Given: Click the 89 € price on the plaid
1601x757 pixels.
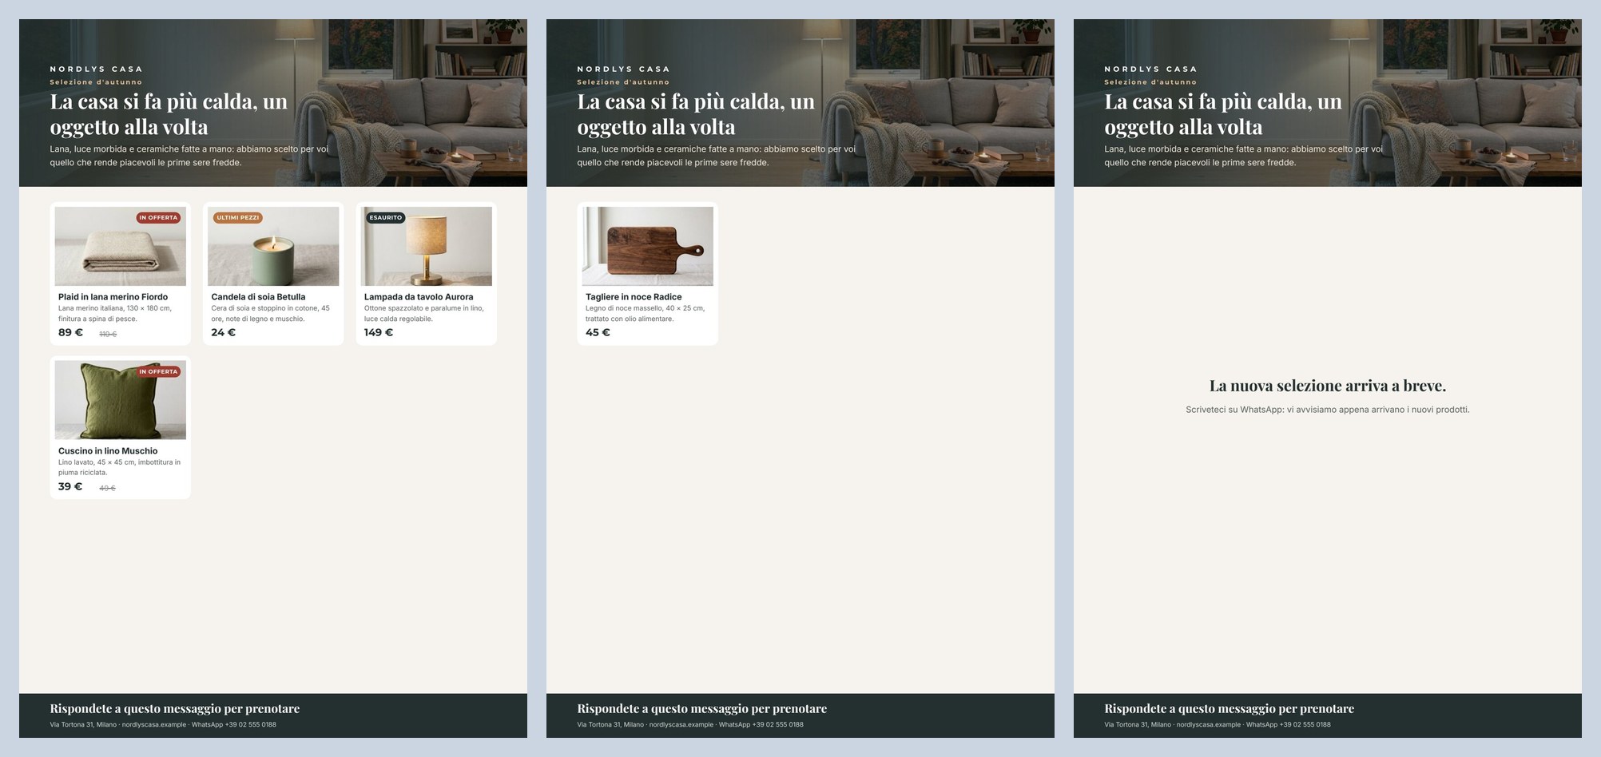Looking at the screenshot, I should tap(70, 332).
